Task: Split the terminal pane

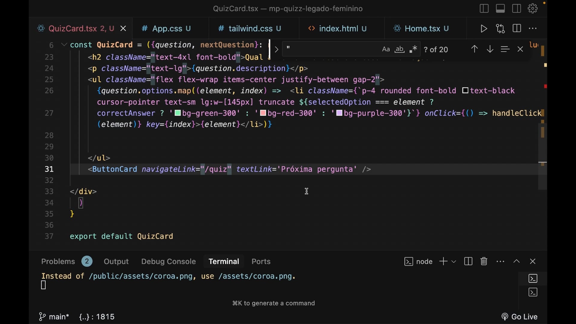Action: [x=468, y=262]
